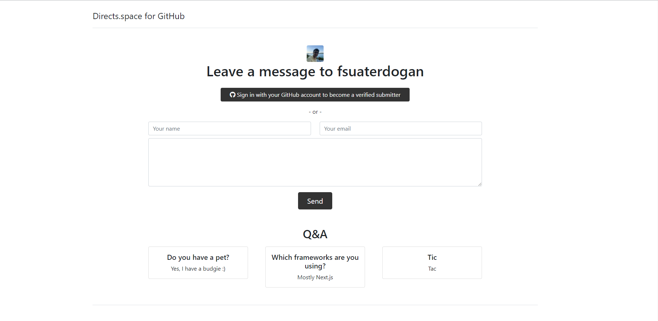Select the 'Tic' question card
The width and height of the screenshot is (658, 321).
[432, 263]
